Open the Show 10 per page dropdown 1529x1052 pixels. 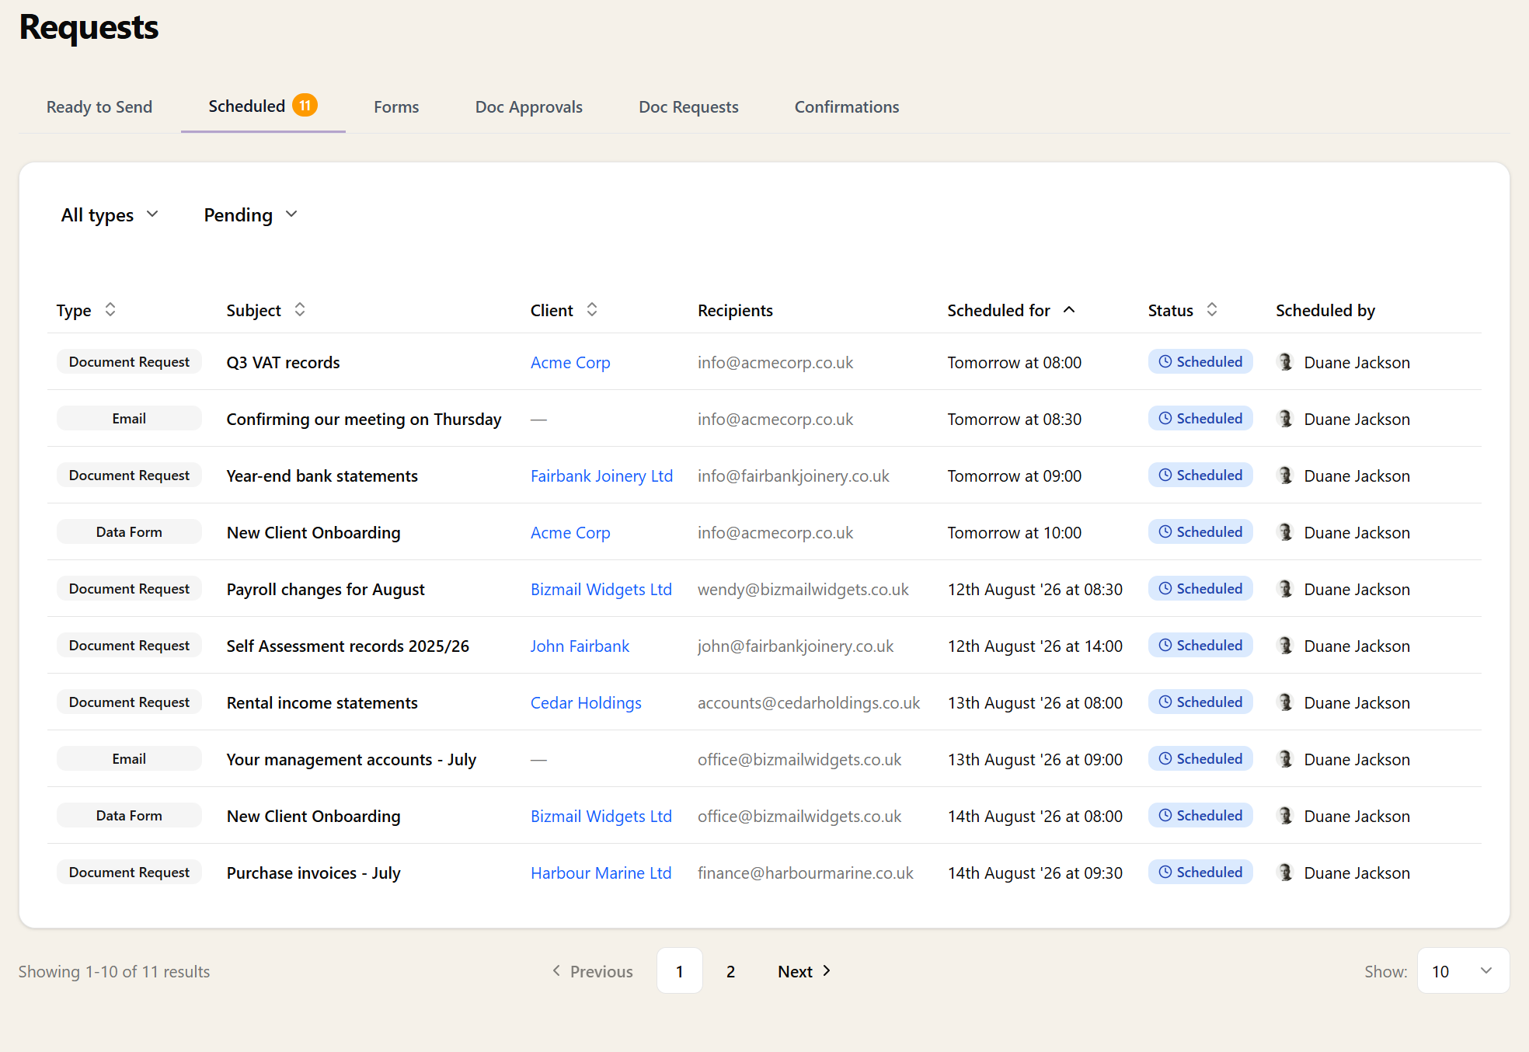1463,971
